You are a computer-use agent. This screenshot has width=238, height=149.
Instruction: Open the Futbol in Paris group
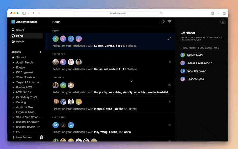25,112
